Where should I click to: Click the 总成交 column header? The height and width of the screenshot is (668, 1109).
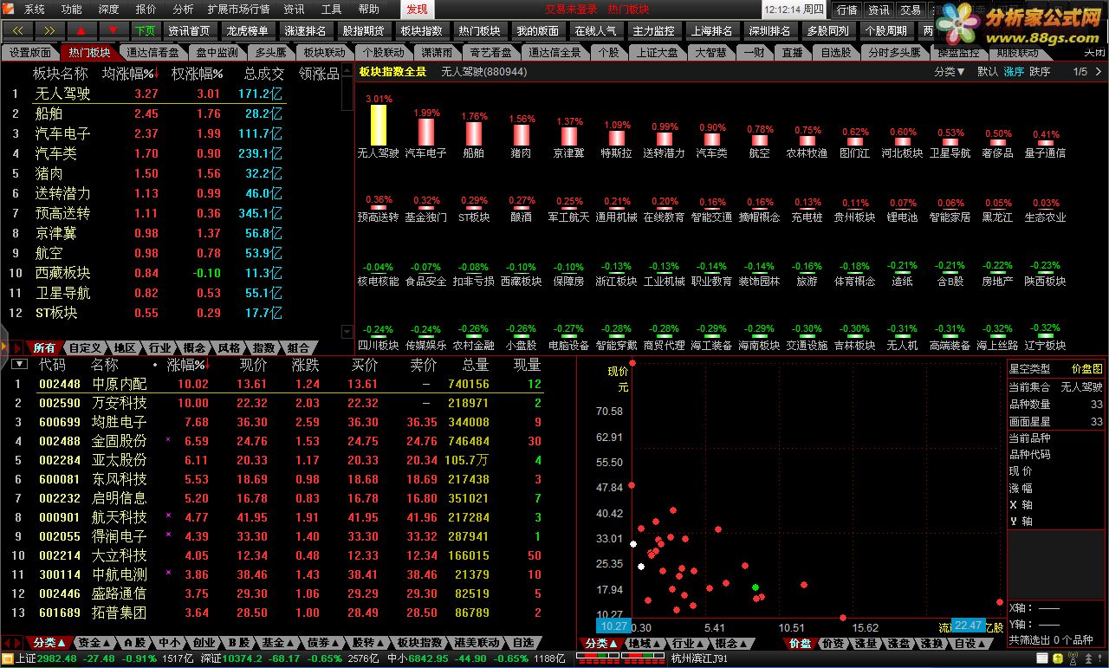[x=263, y=74]
